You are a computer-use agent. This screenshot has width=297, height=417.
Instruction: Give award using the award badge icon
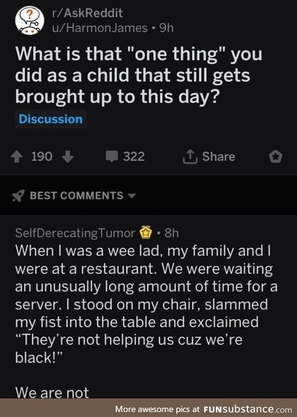coord(275,157)
